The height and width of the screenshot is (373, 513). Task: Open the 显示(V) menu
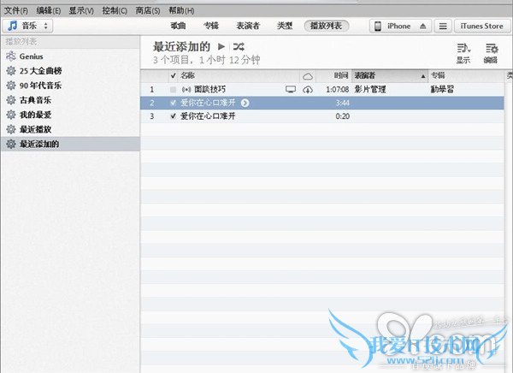pyautogui.click(x=81, y=11)
